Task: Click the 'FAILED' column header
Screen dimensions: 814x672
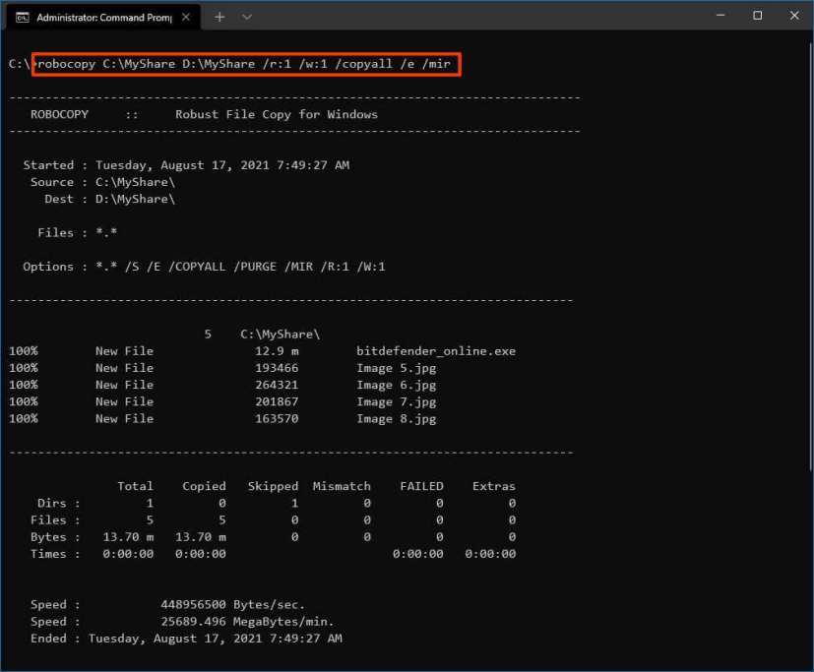Action: pos(421,486)
